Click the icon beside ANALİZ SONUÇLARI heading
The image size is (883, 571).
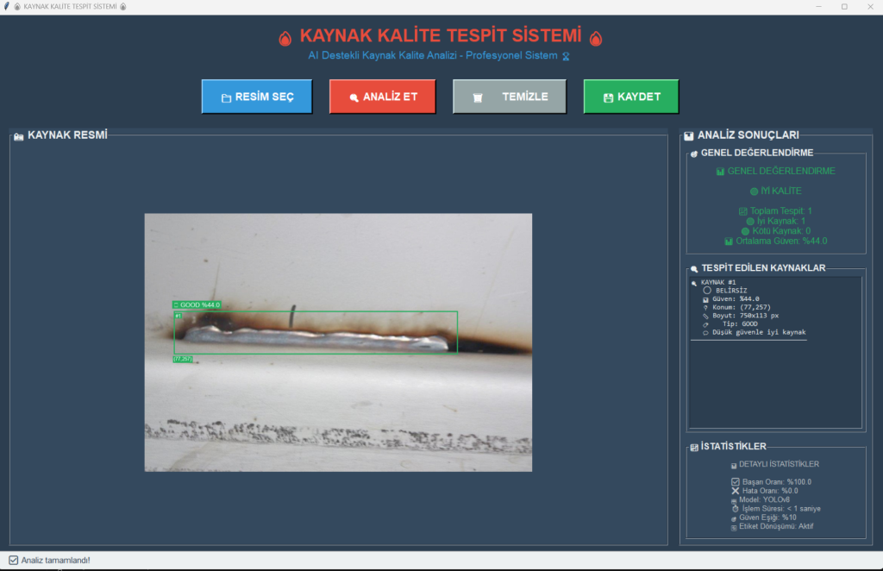[x=688, y=135]
